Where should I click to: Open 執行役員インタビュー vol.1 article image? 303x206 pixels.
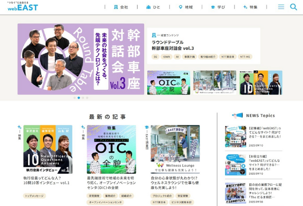tap(48, 149)
